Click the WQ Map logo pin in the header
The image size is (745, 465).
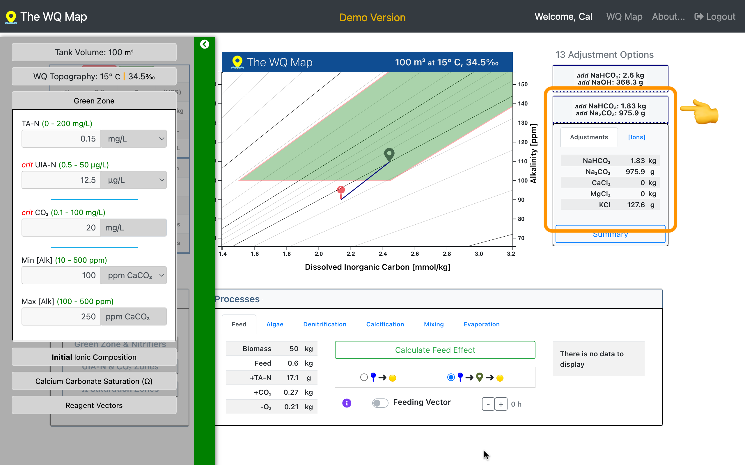click(x=11, y=17)
